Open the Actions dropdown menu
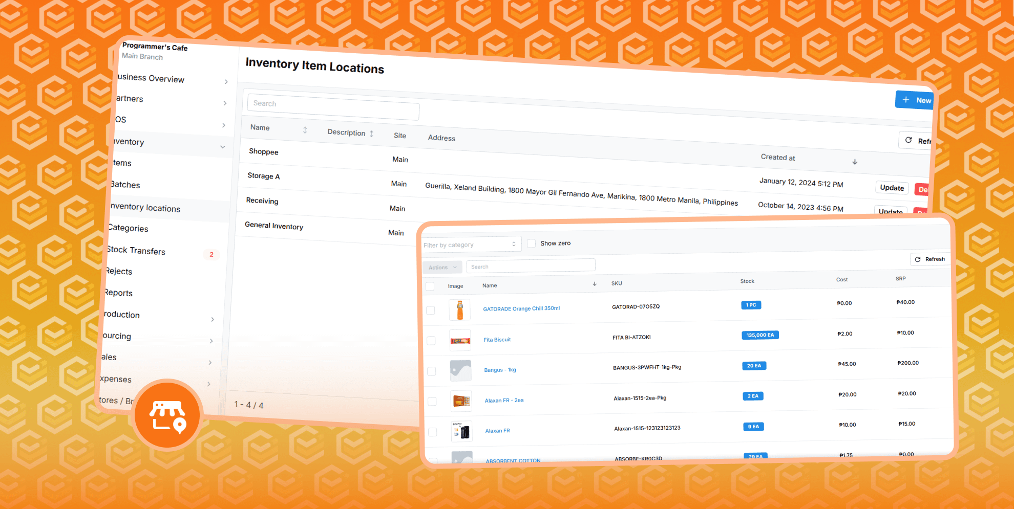This screenshot has height=509, width=1014. click(441, 267)
